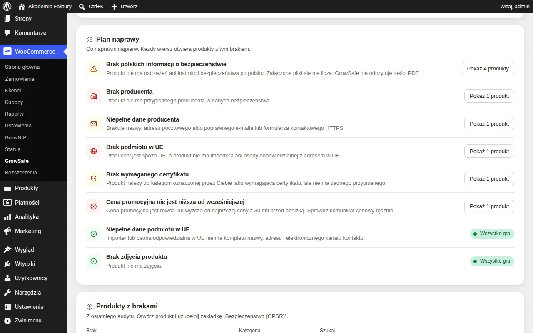The width and height of the screenshot is (533, 333).
Task: Open the Płatności sidebar menu
Action: tap(33, 203)
